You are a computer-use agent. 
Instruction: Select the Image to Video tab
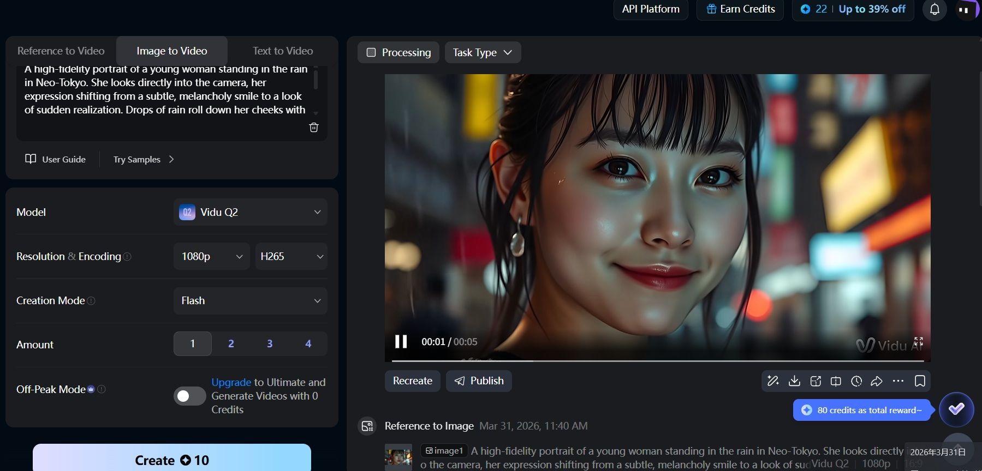click(172, 51)
